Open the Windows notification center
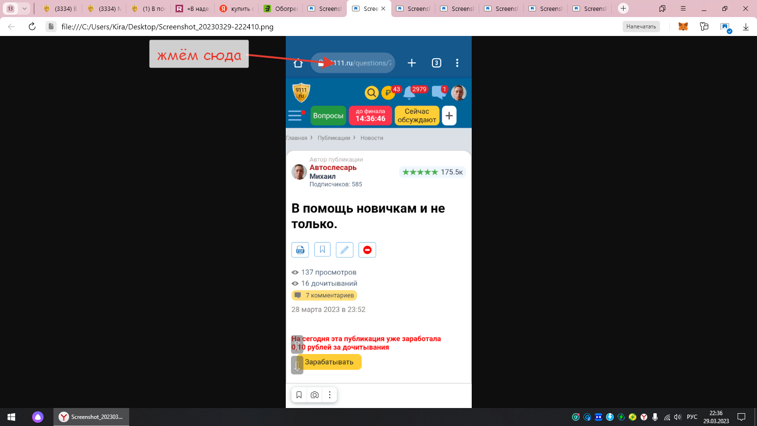This screenshot has height=426, width=757. (x=741, y=417)
